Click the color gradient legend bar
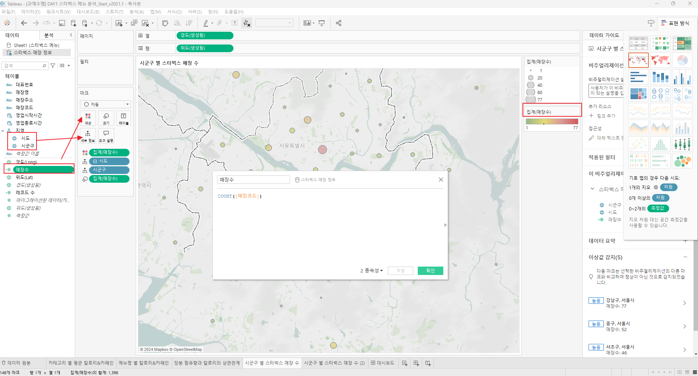 (x=552, y=121)
